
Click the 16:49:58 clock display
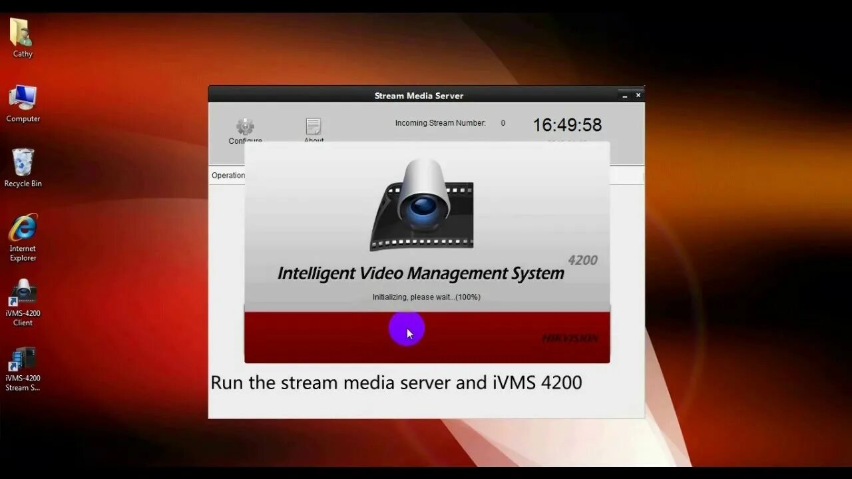pyautogui.click(x=567, y=125)
